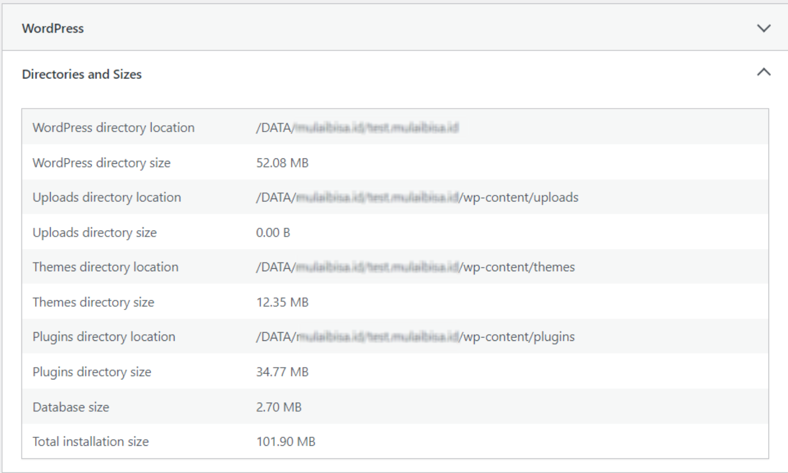Select the 2.70 MB value
This screenshot has height=473, width=788.
point(279,407)
